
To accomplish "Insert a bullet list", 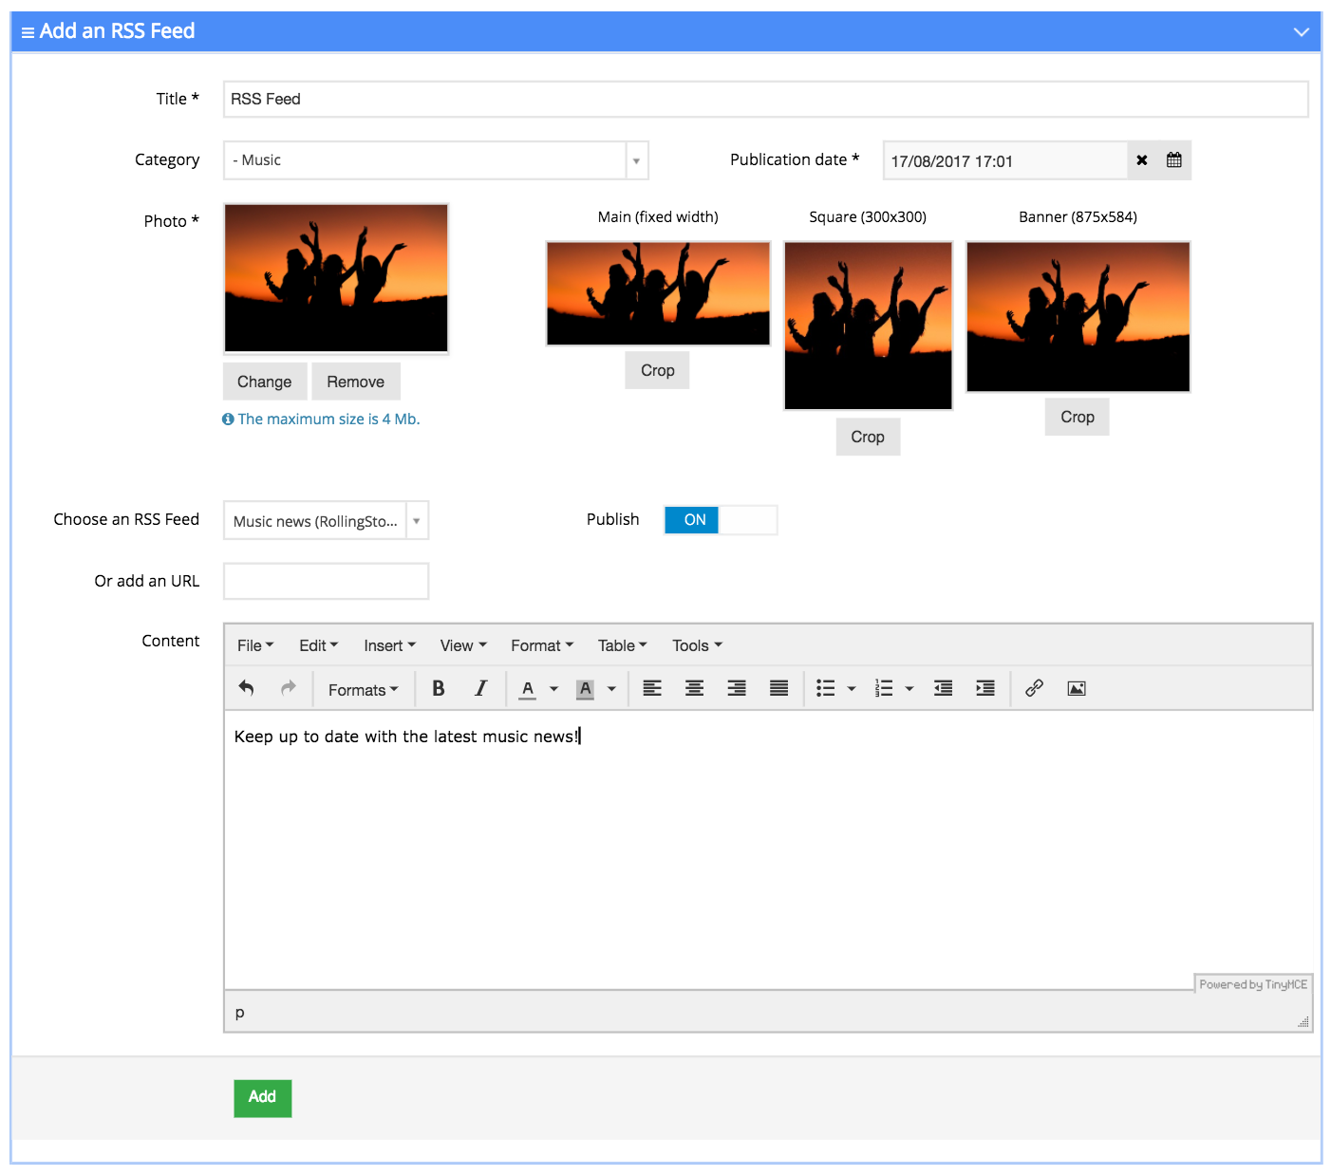I will point(826,689).
